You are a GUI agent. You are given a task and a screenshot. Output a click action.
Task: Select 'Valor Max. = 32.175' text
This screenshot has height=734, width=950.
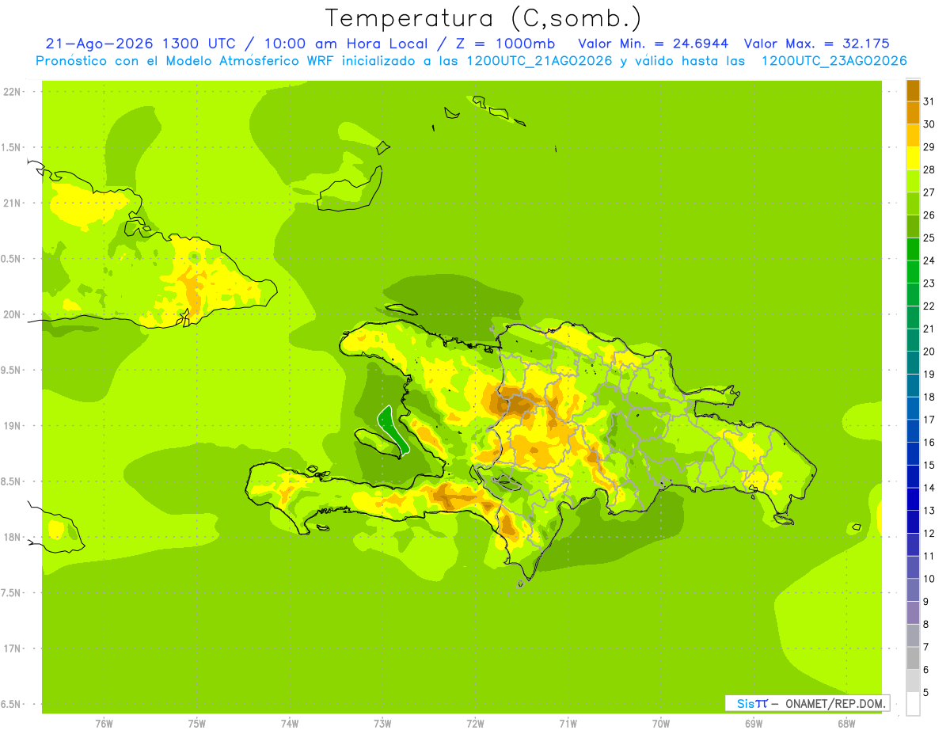(x=817, y=44)
